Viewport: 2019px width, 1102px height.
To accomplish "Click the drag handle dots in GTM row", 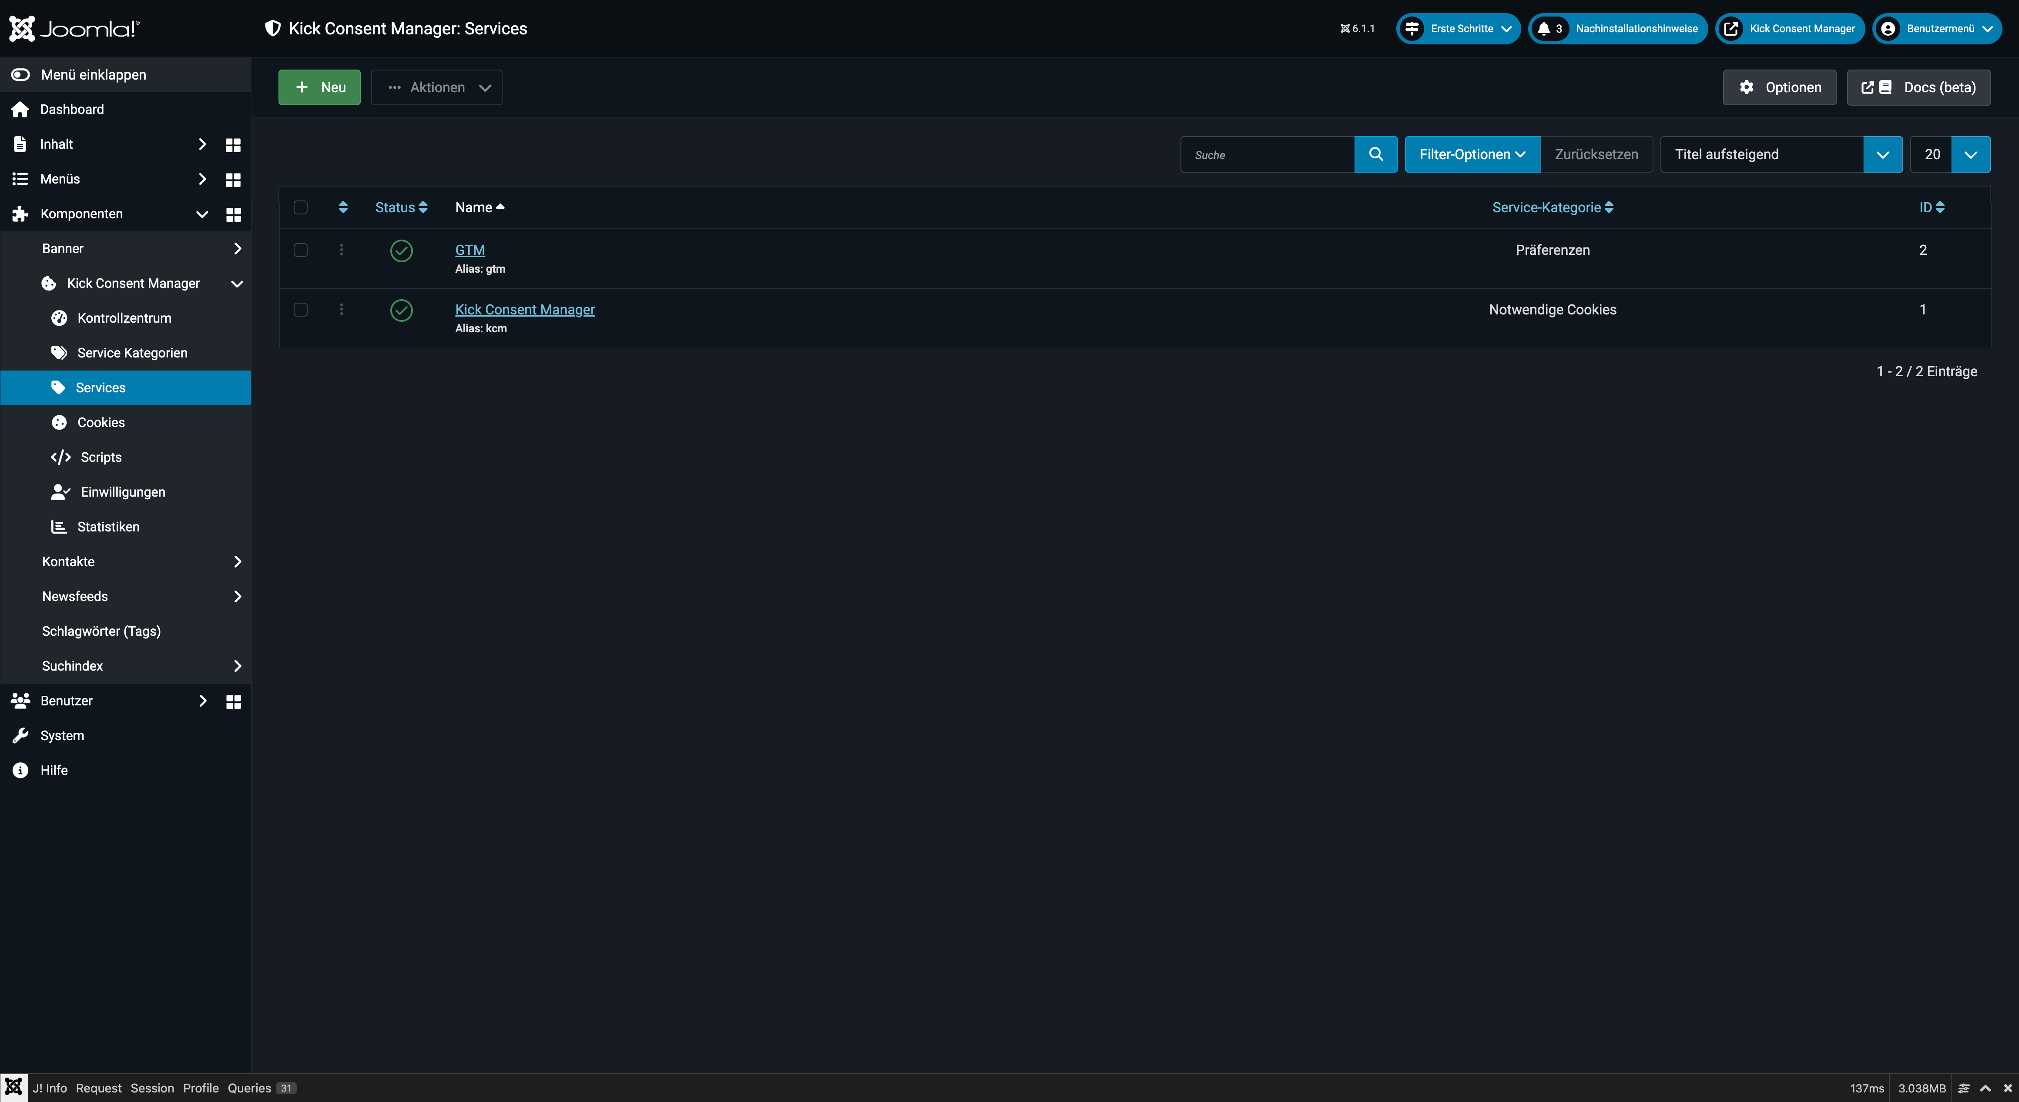I will pos(341,250).
